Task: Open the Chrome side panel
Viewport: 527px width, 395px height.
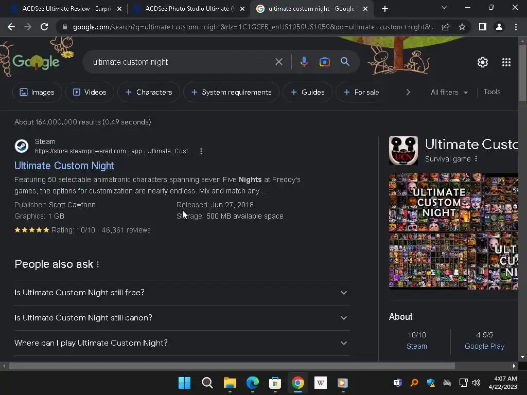Action: pos(483,27)
